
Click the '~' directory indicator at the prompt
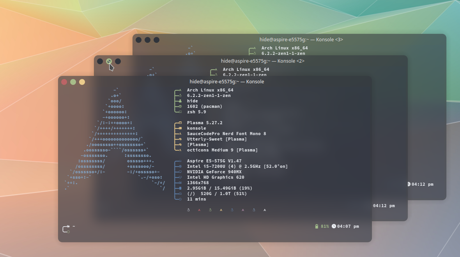74,226
